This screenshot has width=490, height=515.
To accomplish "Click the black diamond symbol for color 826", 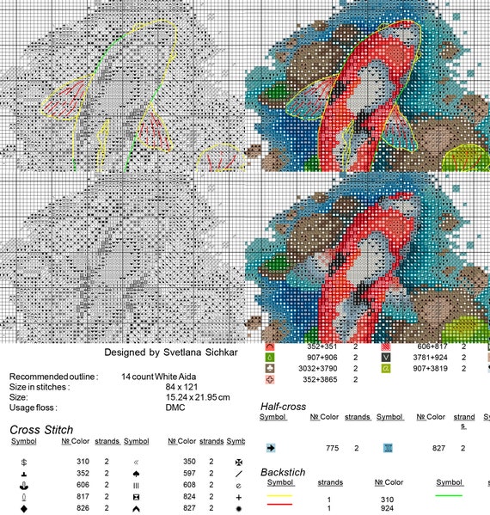I will (24, 509).
